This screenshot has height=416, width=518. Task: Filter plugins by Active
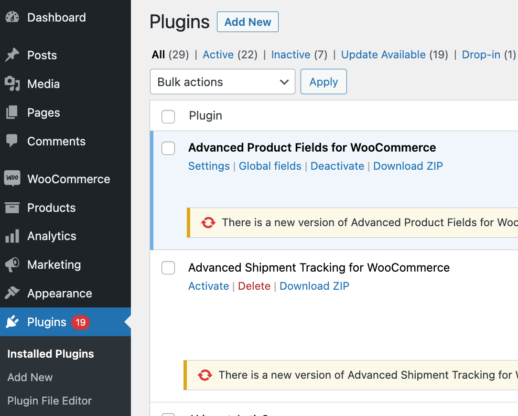pyautogui.click(x=218, y=55)
